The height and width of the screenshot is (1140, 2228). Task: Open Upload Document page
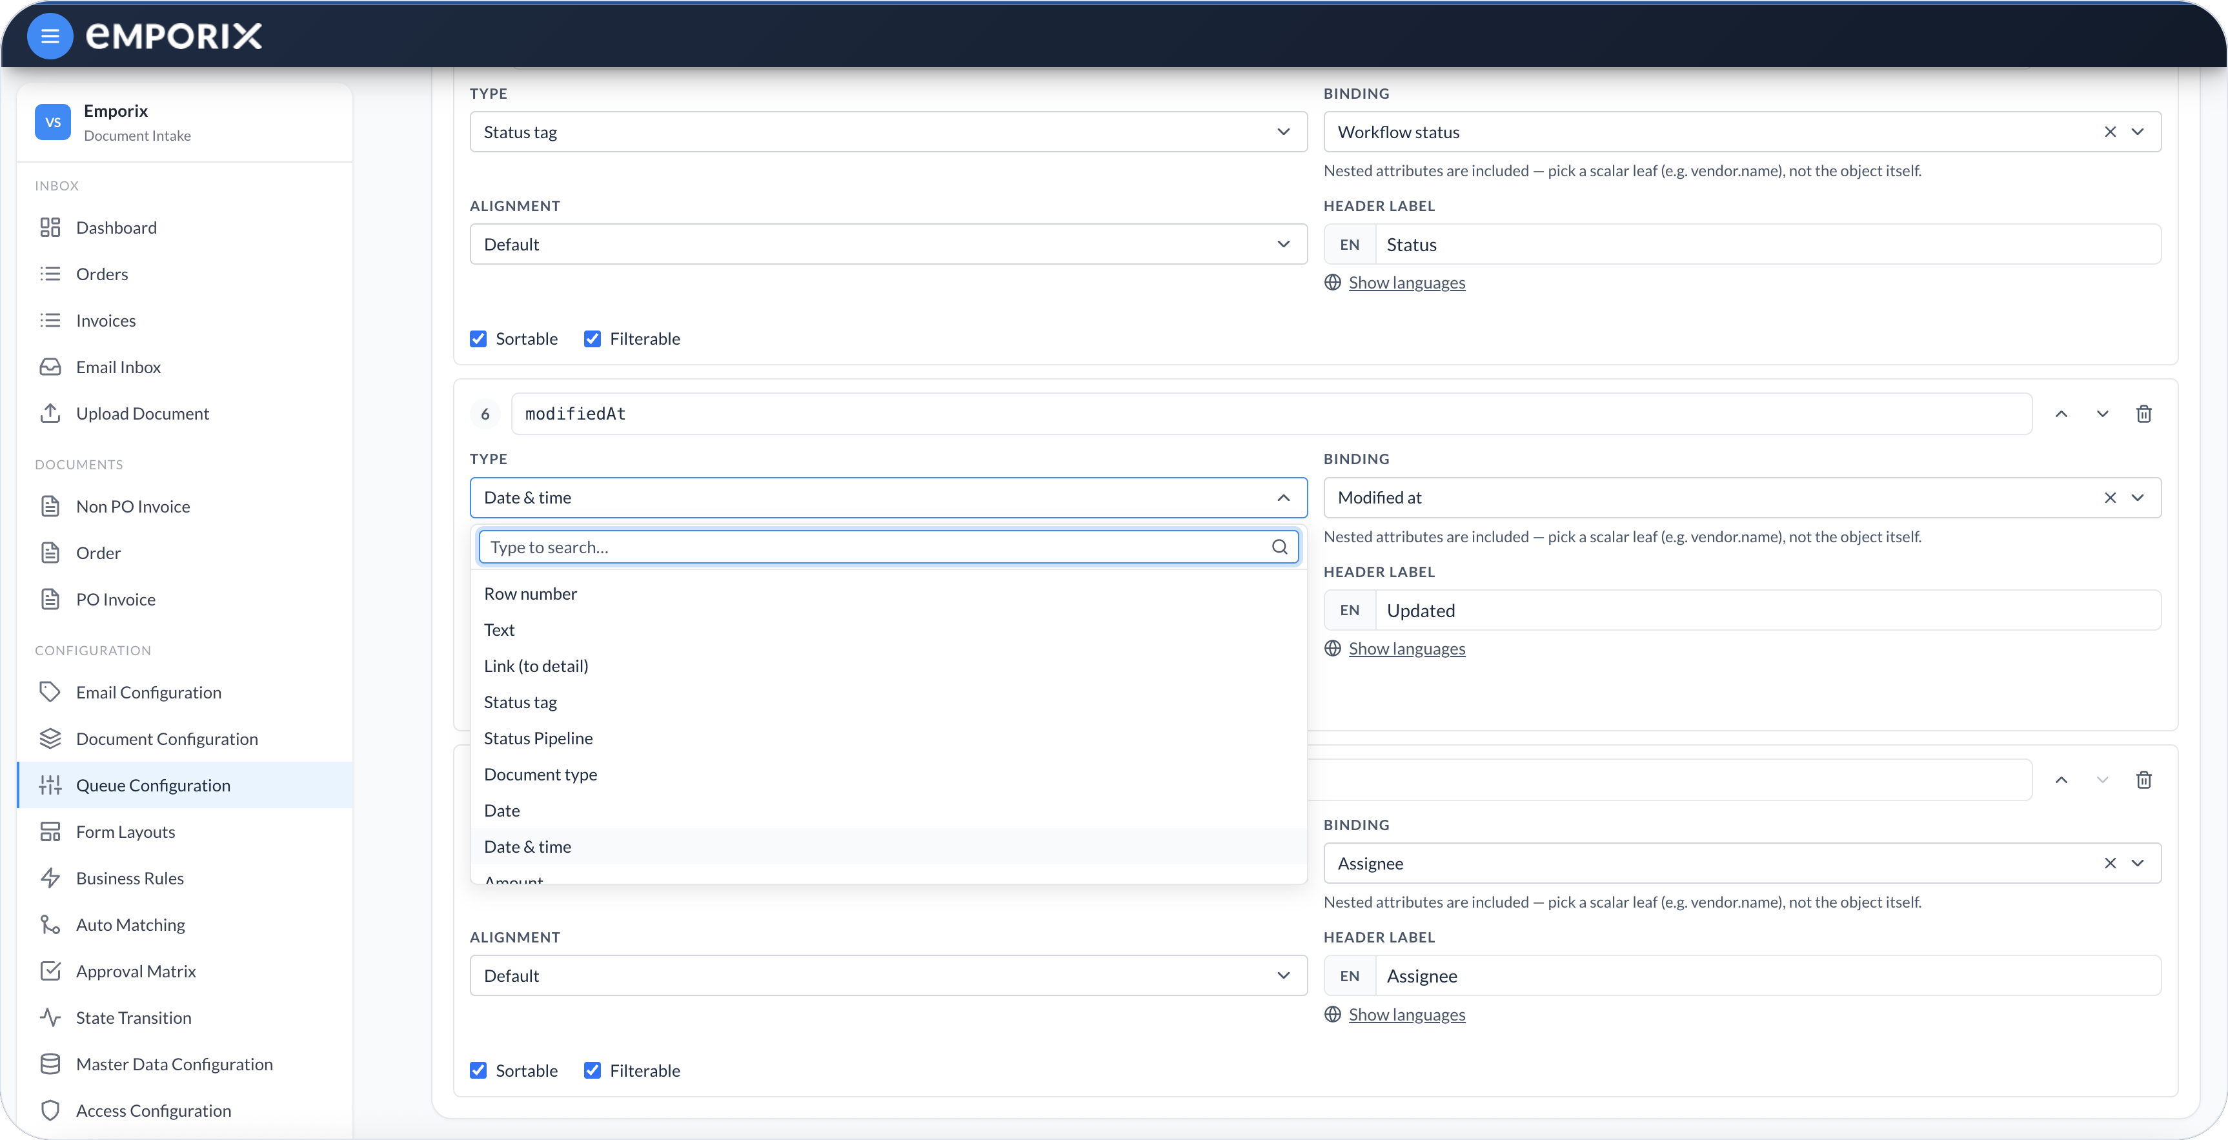[x=184, y=413]
